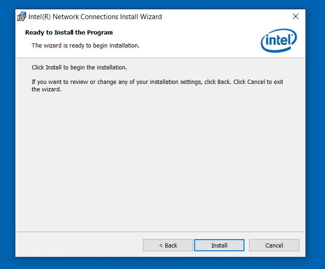Click the Intel logo in the header
The height and width of the screenshot is (269, 325).
point(278,41)
